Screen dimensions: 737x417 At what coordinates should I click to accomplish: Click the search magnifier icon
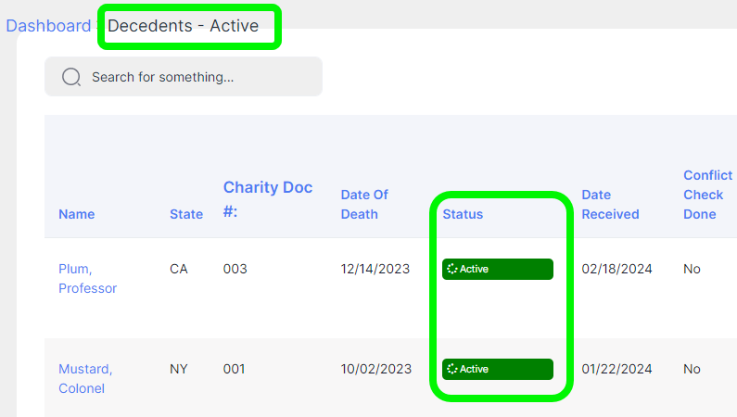click(71, 77)
